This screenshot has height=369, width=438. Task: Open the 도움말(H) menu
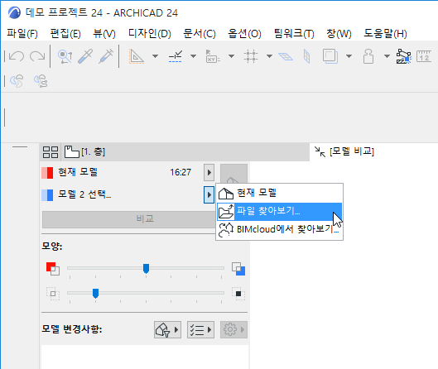385,34
